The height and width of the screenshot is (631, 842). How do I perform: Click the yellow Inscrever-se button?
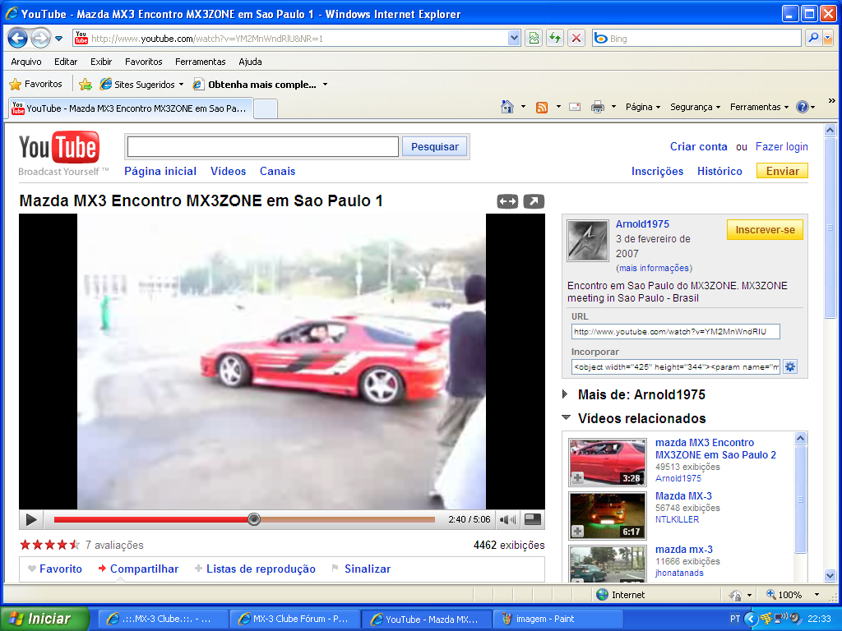coord(765,230)
